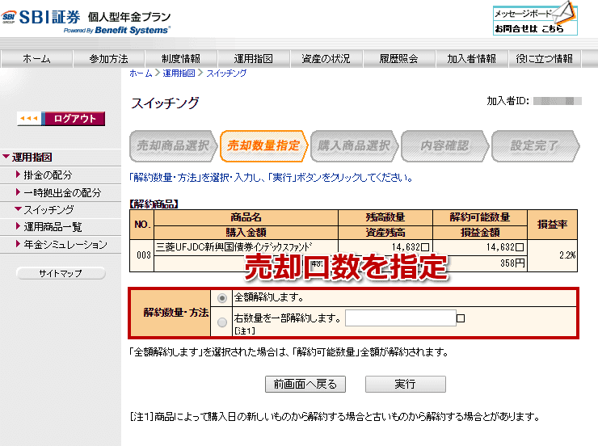
Task: Open 掛金の配分 in sidebar
Action: point(48,175)
